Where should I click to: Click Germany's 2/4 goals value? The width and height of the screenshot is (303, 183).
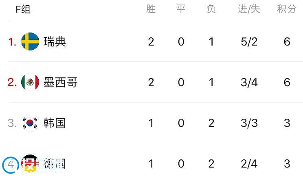[249, 164]
